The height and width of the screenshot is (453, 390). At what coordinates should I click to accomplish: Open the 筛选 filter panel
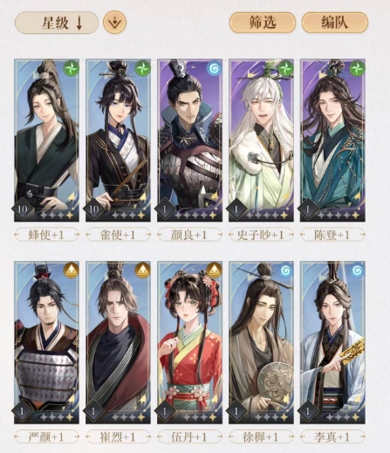tap(263, 23)
